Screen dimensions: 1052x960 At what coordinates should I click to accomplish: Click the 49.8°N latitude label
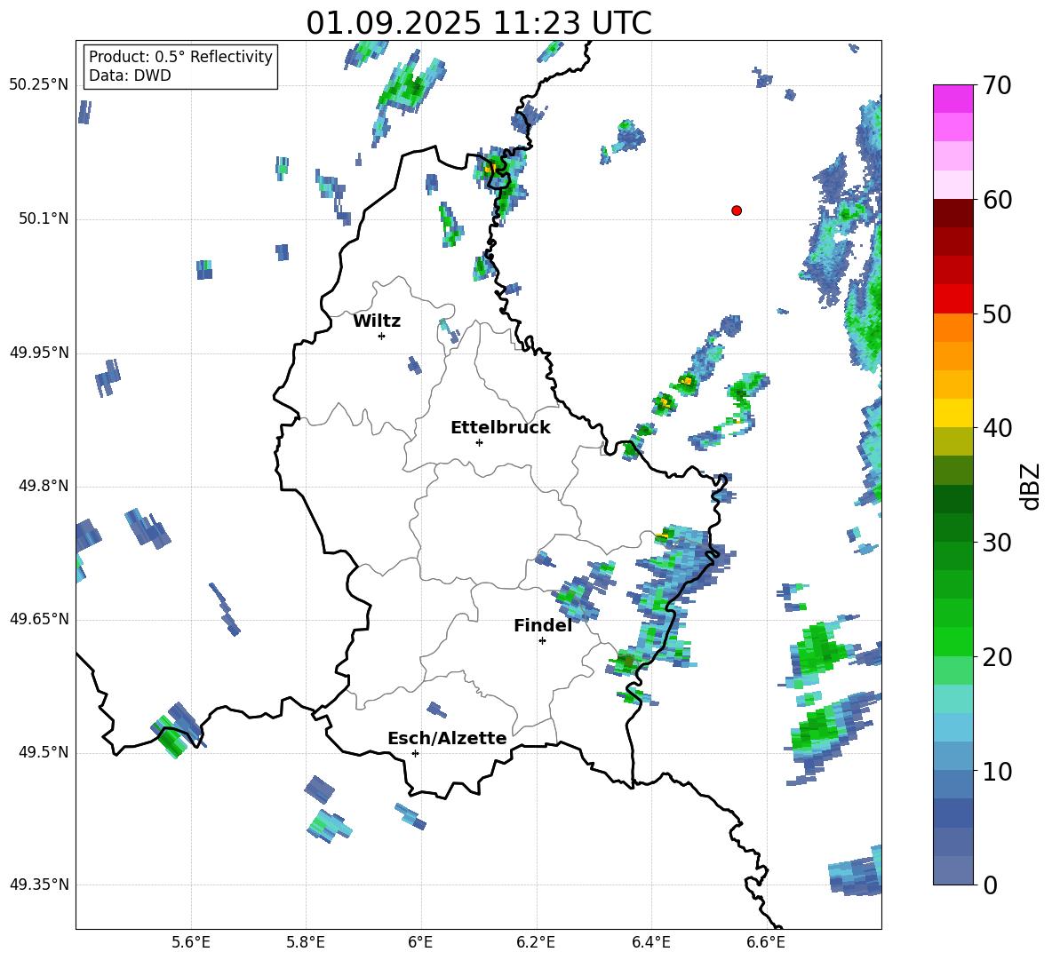[44, 486]
